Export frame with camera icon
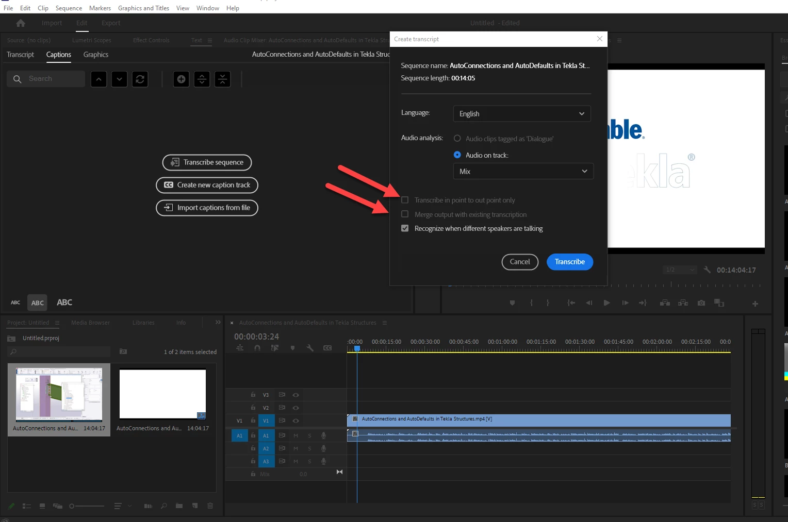Viewport: 788px width, 522px height. point(701,303)
